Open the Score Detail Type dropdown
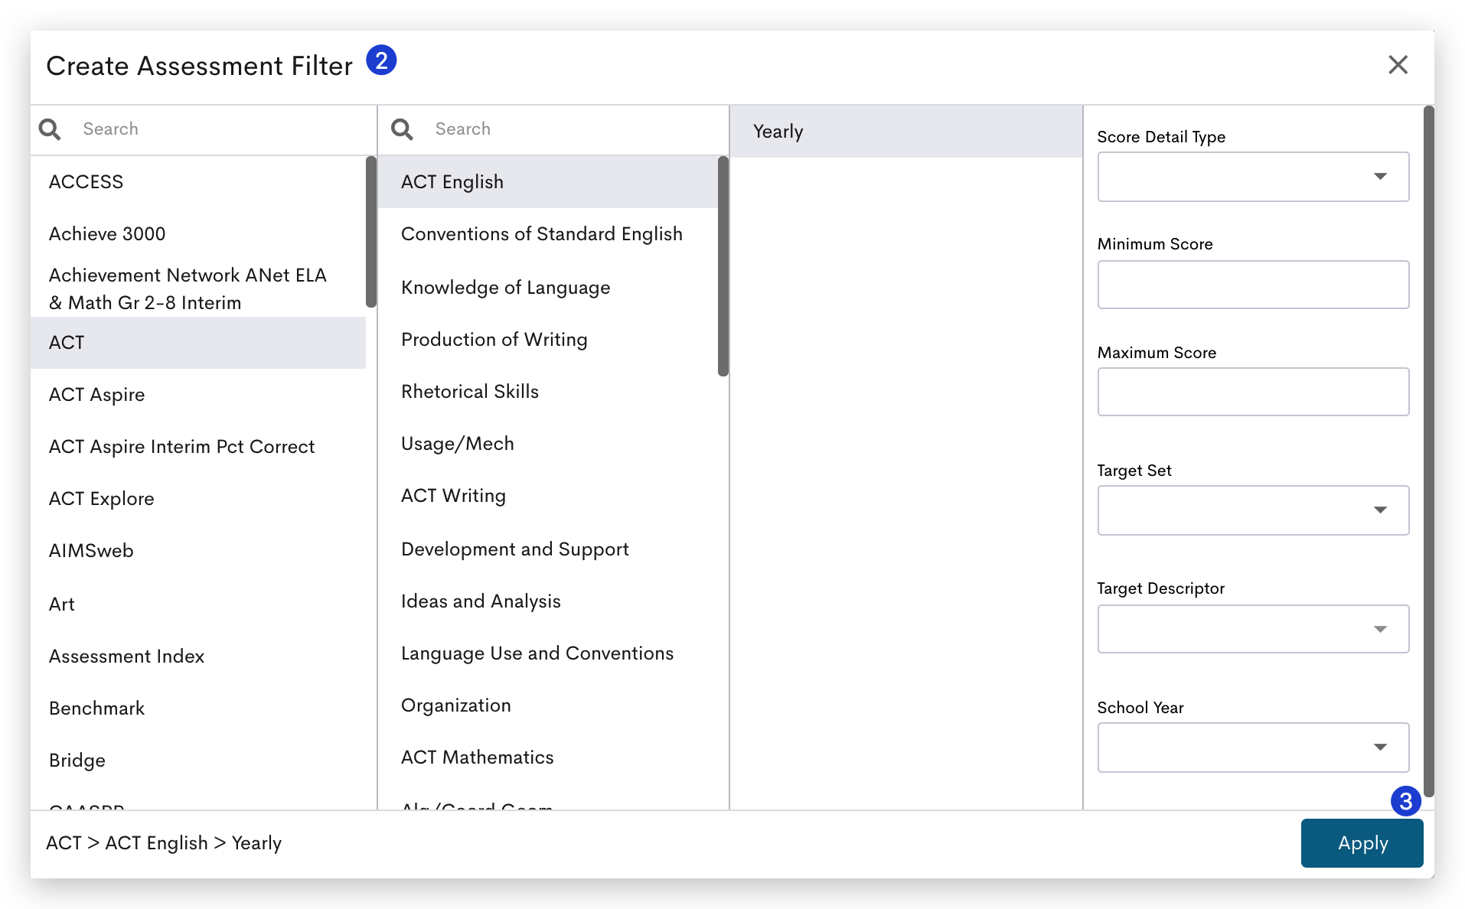This screenshot has height=909, width=1465. pos(1253,177)
